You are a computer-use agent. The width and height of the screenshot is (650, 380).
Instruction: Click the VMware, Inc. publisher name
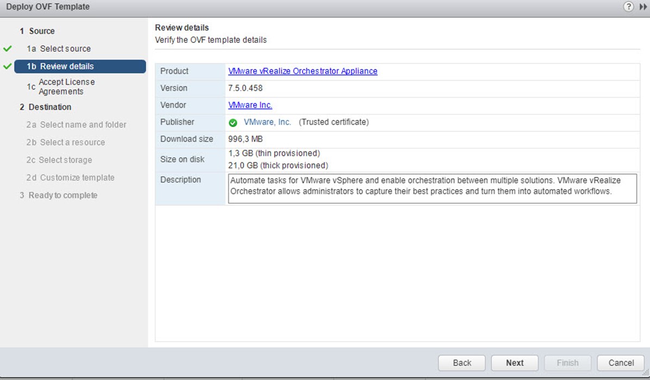coord(267,122)
